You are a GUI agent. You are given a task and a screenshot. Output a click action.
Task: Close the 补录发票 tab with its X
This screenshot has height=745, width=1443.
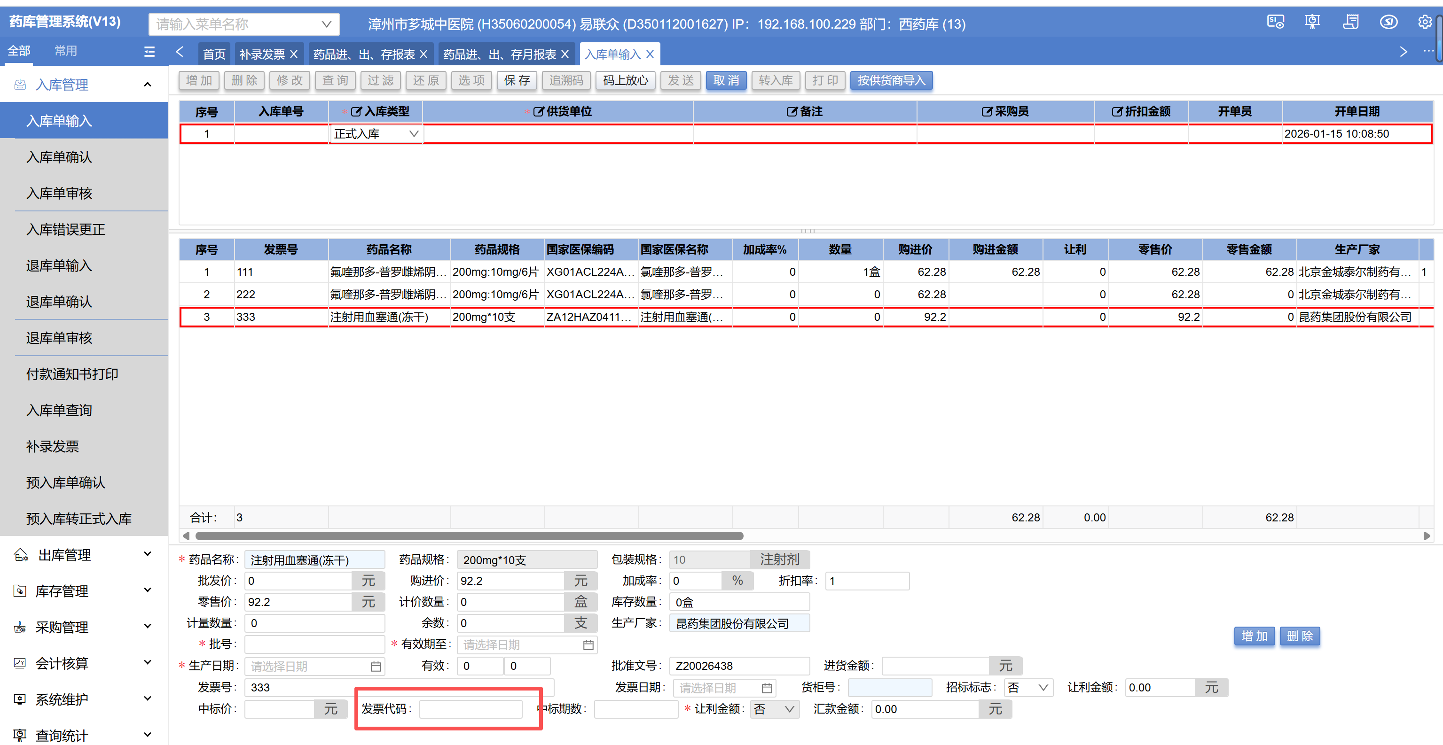tap(293, 54)
